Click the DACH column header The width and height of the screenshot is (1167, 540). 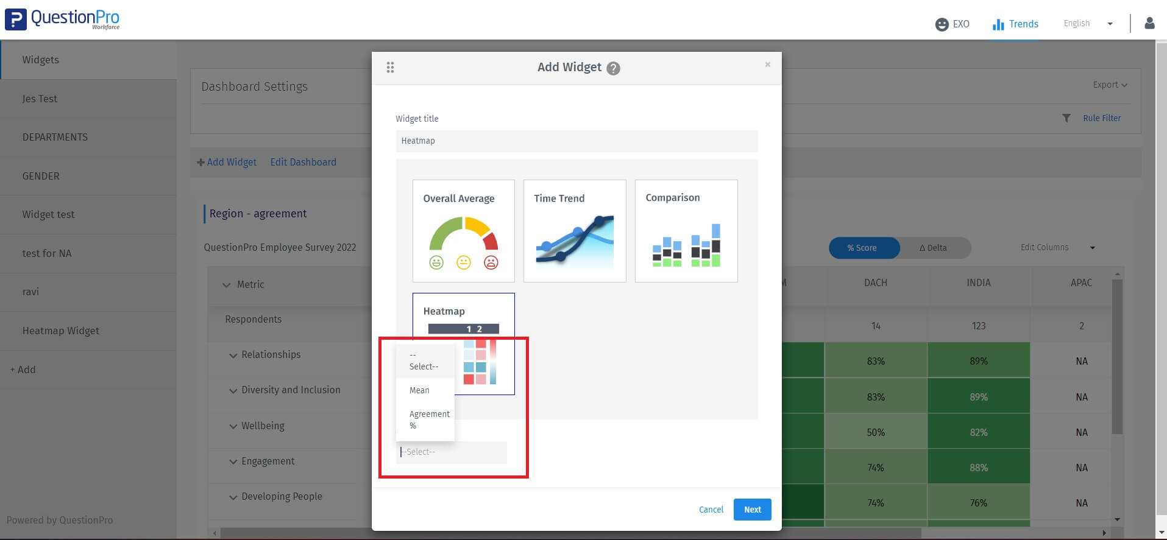[x=876, y=282]
